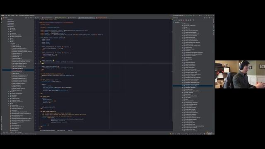The height and width of the screenshot is (149, 265).
Task: Switch to the currently active editor tab
Action: pyautogui.click(x=87, y=18)
